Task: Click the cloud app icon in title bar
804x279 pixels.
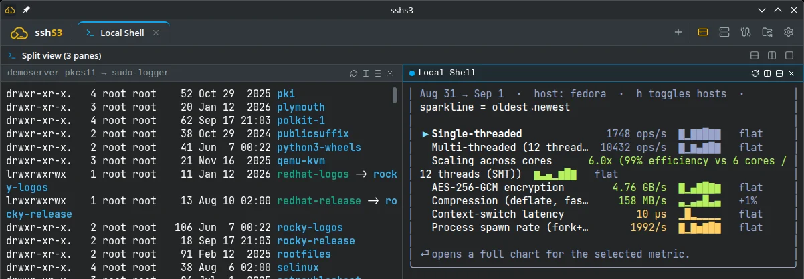Action: 10,10
